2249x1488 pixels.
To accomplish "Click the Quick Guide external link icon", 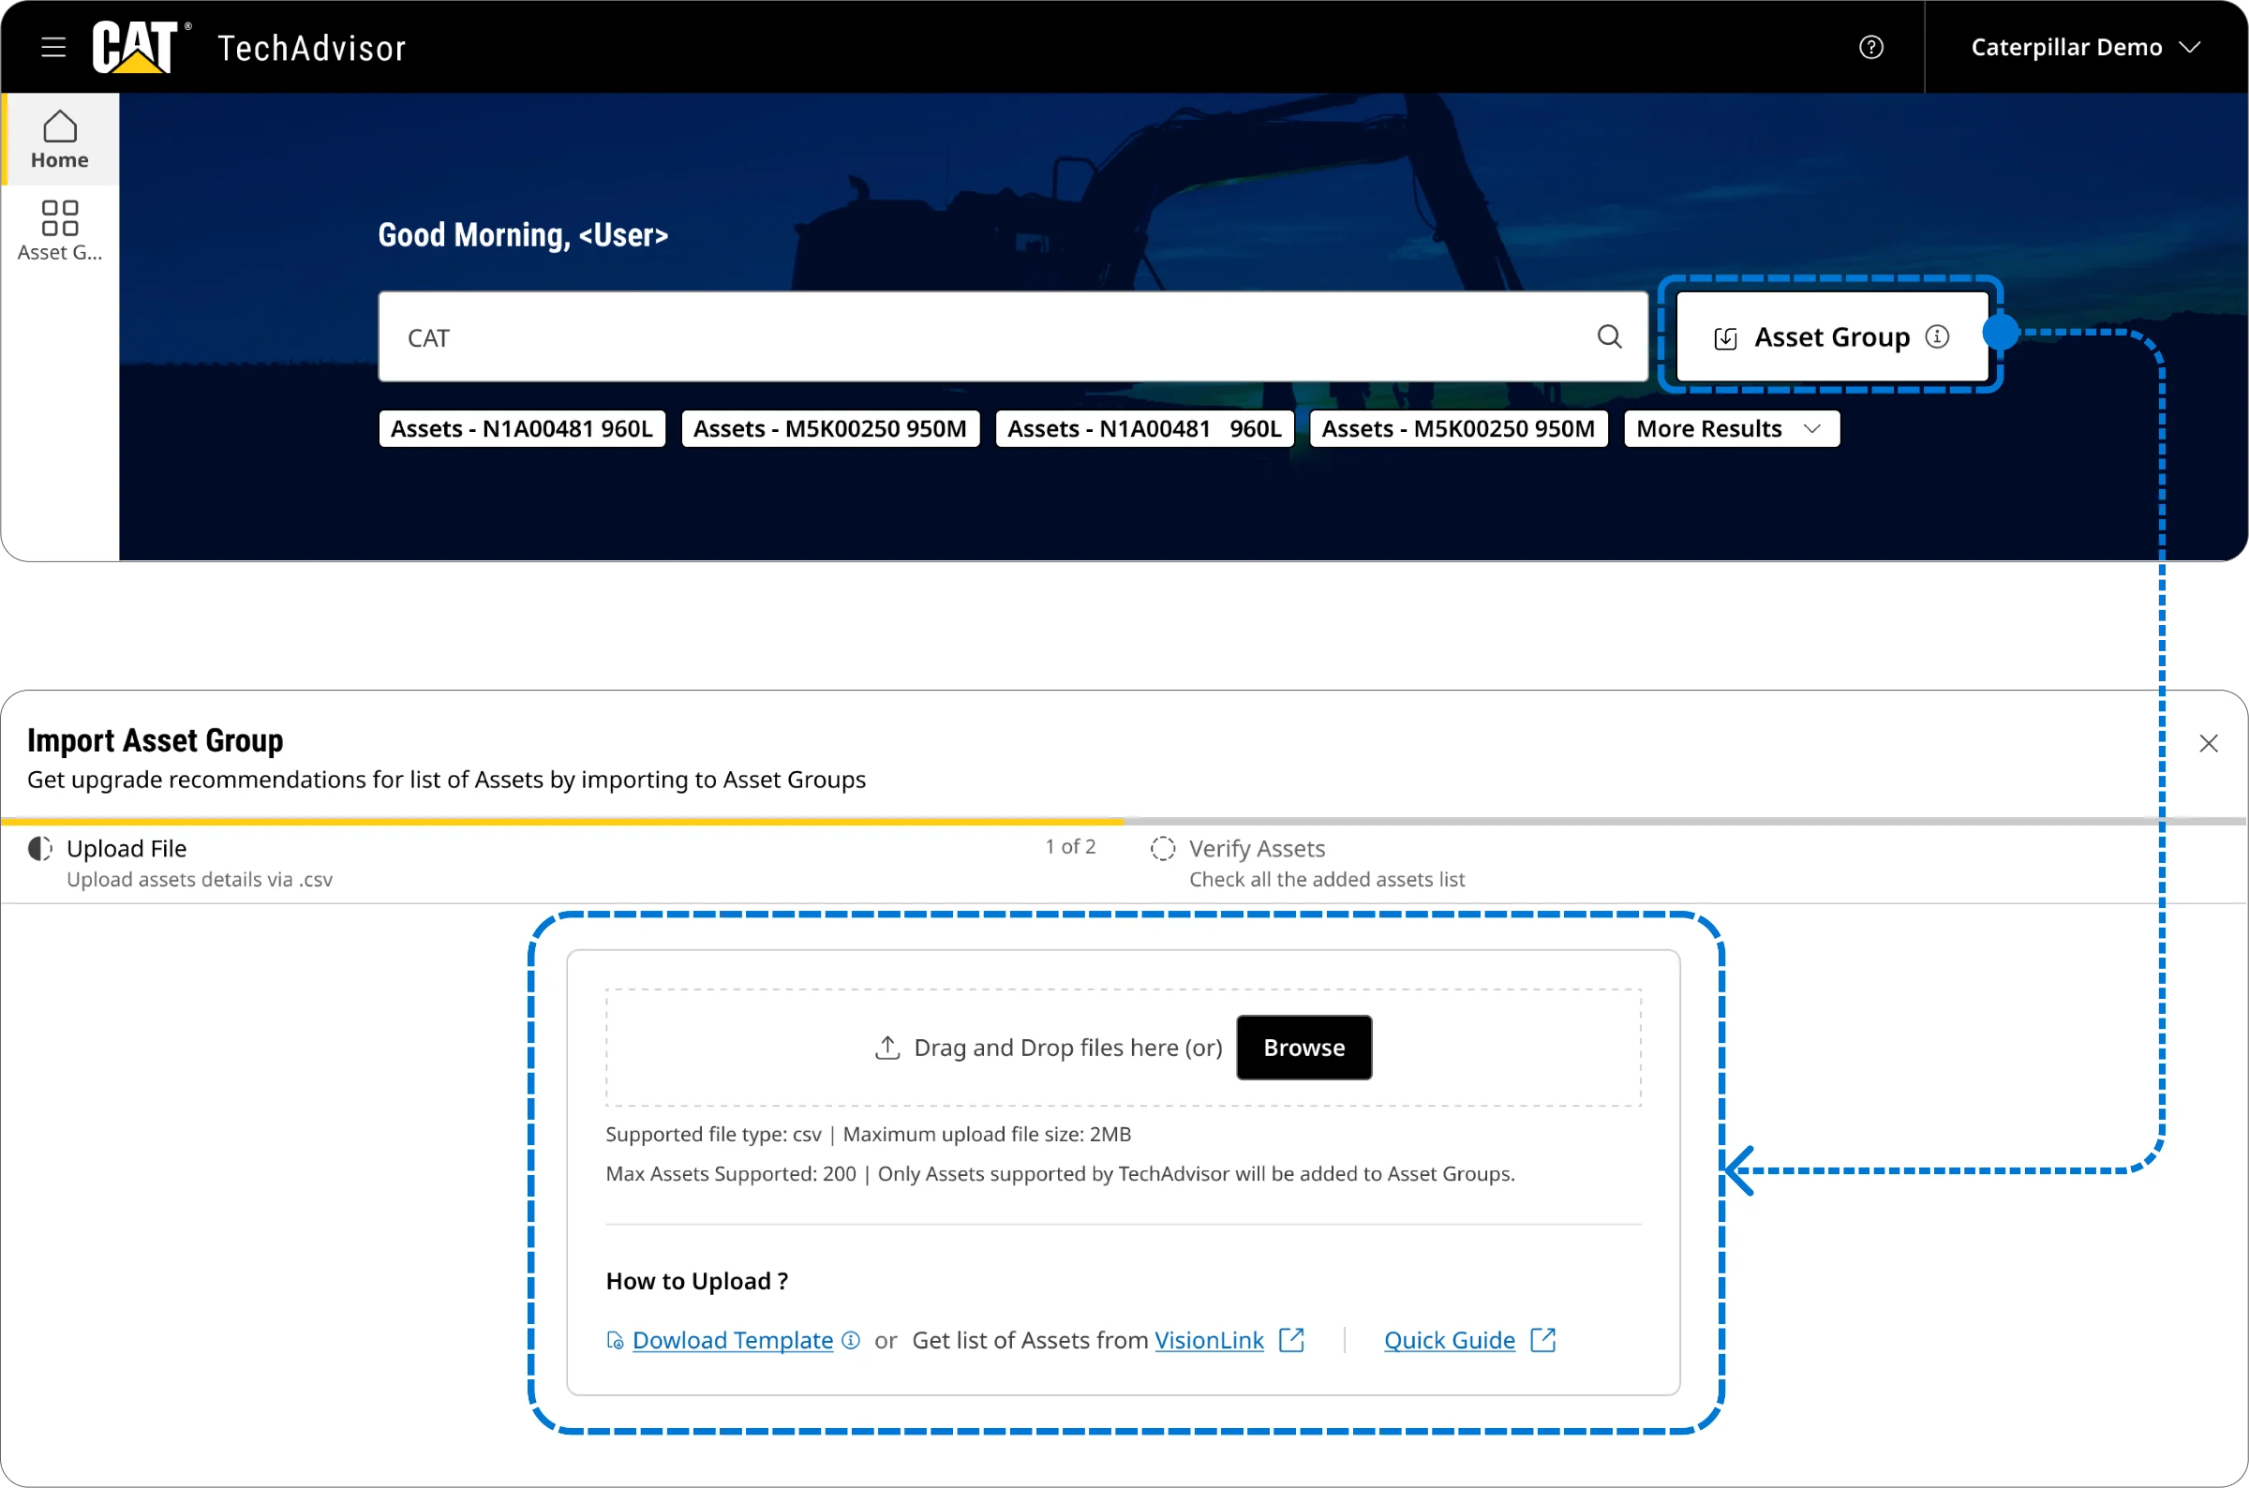I will (1543, 1340).
